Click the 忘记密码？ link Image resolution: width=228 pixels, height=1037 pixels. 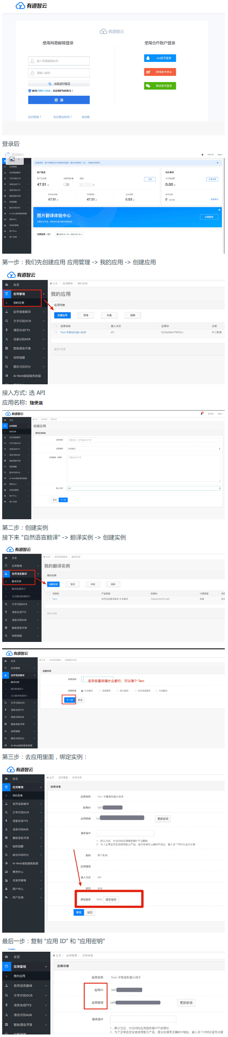pyautogui.click(x=34, y=117)
